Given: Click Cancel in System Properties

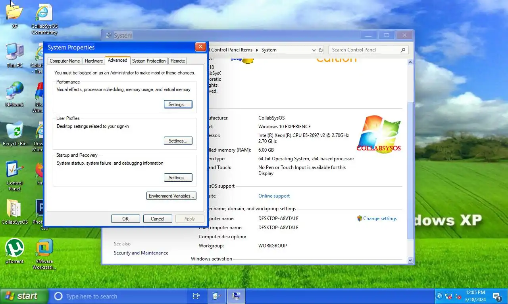Looking at the screenshot, I should coord(158,219).
